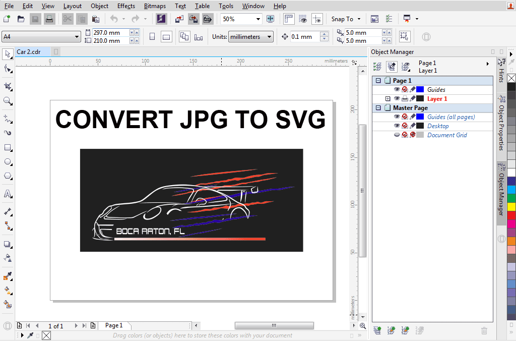Toggle visibility of the Document Grid
The height and width of the screenshot is (341, 516).
pos(397,135)
